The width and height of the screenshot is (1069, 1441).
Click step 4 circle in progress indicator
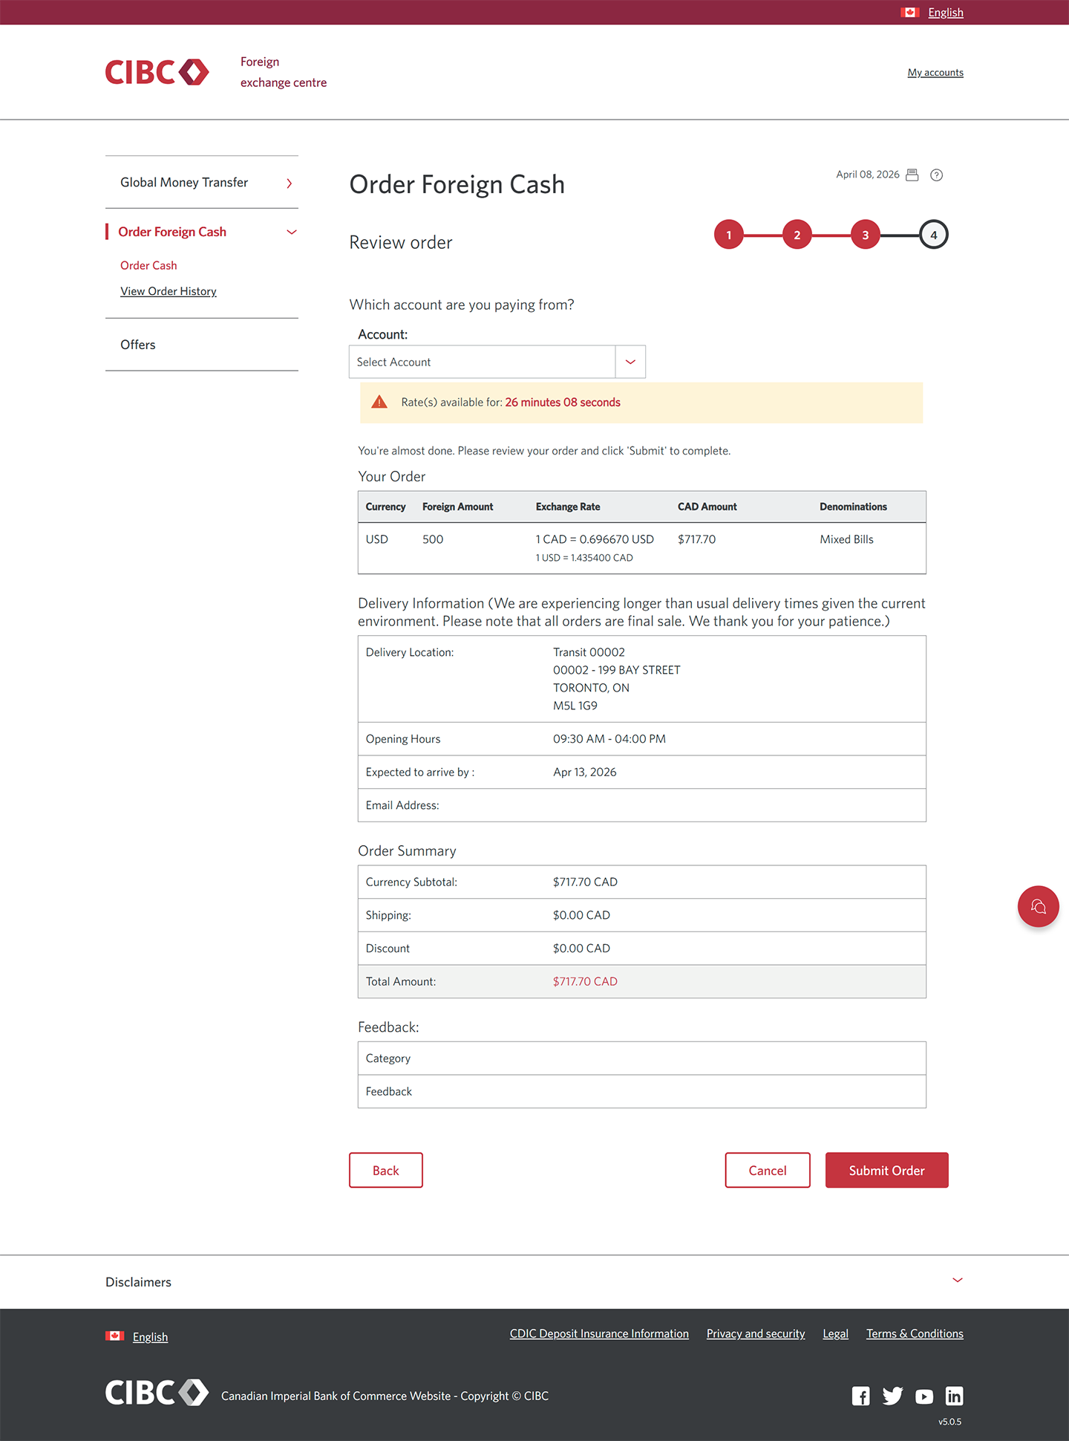934,235
